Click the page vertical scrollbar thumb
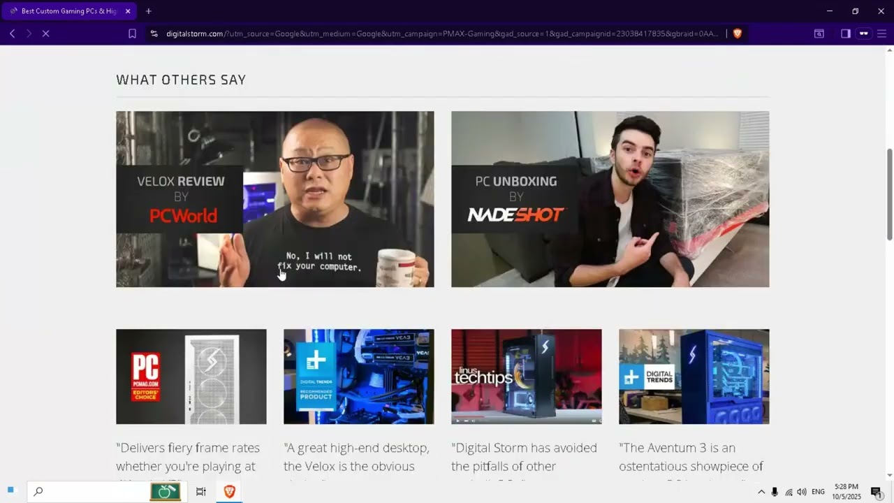Viewport: 894px width, 503px height. coord(889,195)
